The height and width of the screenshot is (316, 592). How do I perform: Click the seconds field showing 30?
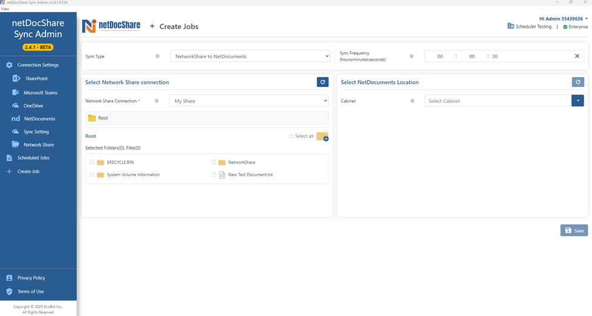tap(495, 57)
